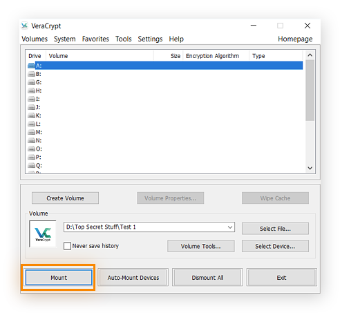
Task: Click into the volume path field
Action: 149,227
